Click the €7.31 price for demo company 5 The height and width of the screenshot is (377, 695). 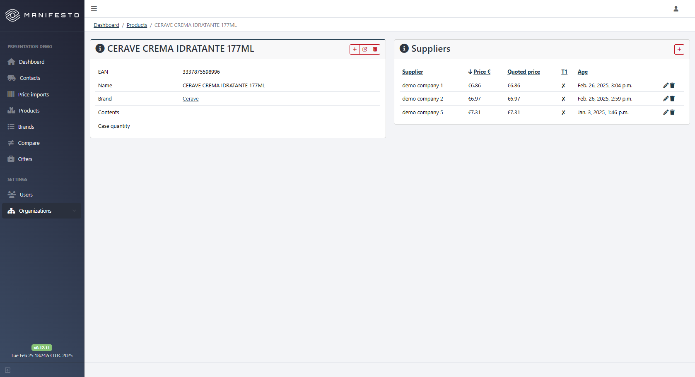[x=474, y=112]
